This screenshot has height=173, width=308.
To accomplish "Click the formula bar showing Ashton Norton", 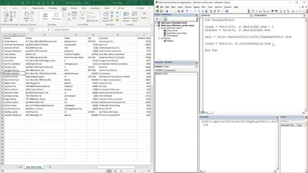I will click(x=102, y=30).
